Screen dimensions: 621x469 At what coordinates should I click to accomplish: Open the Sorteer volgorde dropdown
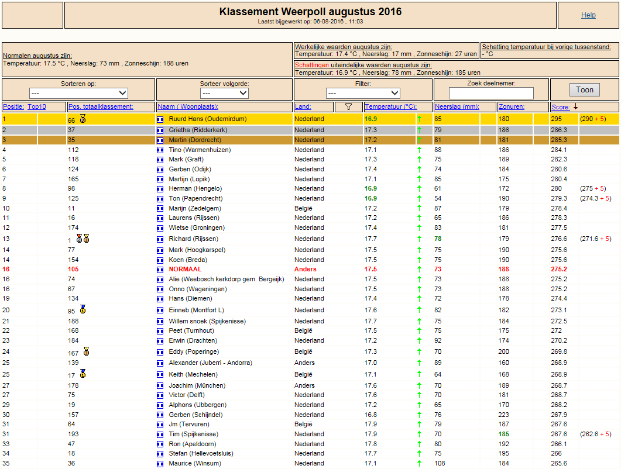pyautogui.click(x=224, y=93)
